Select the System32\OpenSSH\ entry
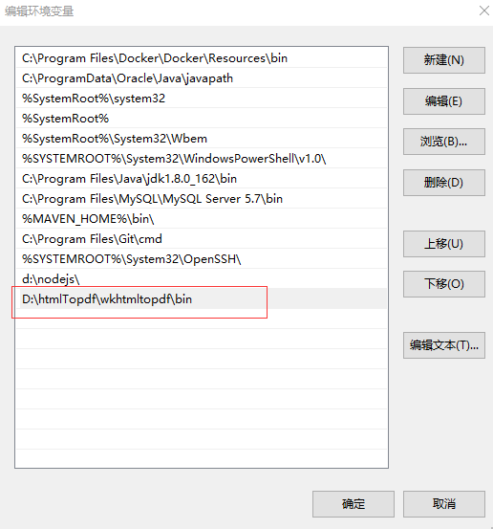 click(202, 259)
